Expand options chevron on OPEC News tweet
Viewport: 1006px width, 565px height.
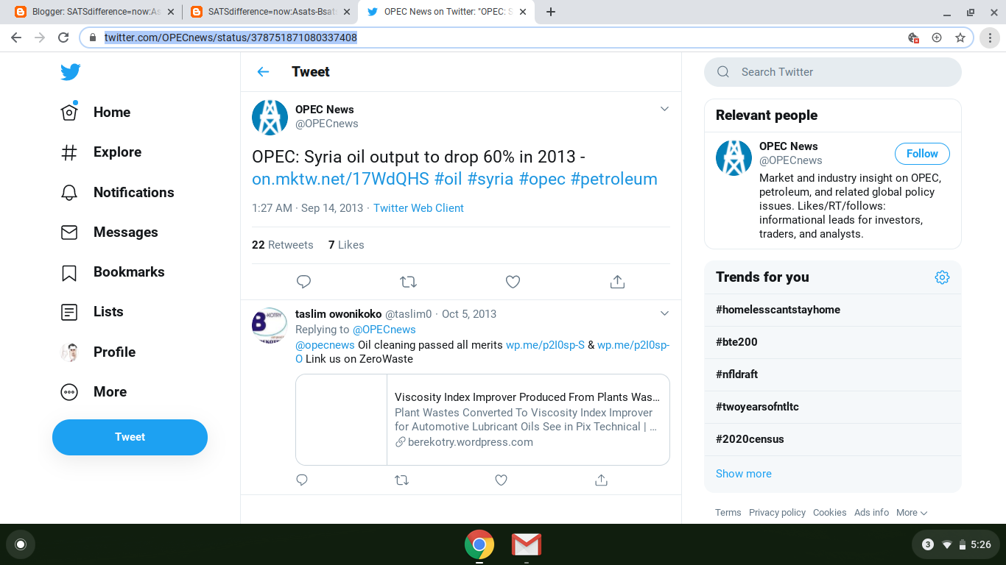664,109
